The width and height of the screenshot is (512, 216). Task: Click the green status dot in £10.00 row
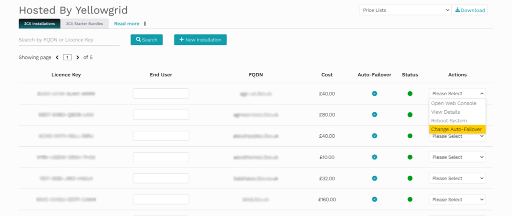coord(410,157)
